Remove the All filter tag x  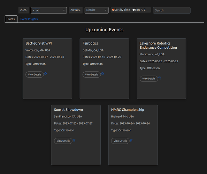pos(34,10)
